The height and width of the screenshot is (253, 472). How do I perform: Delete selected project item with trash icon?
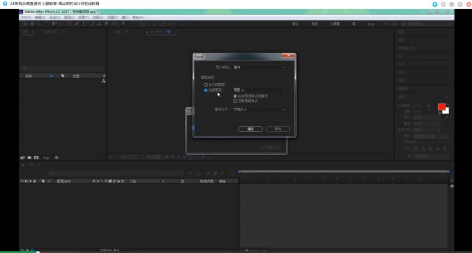56,158
